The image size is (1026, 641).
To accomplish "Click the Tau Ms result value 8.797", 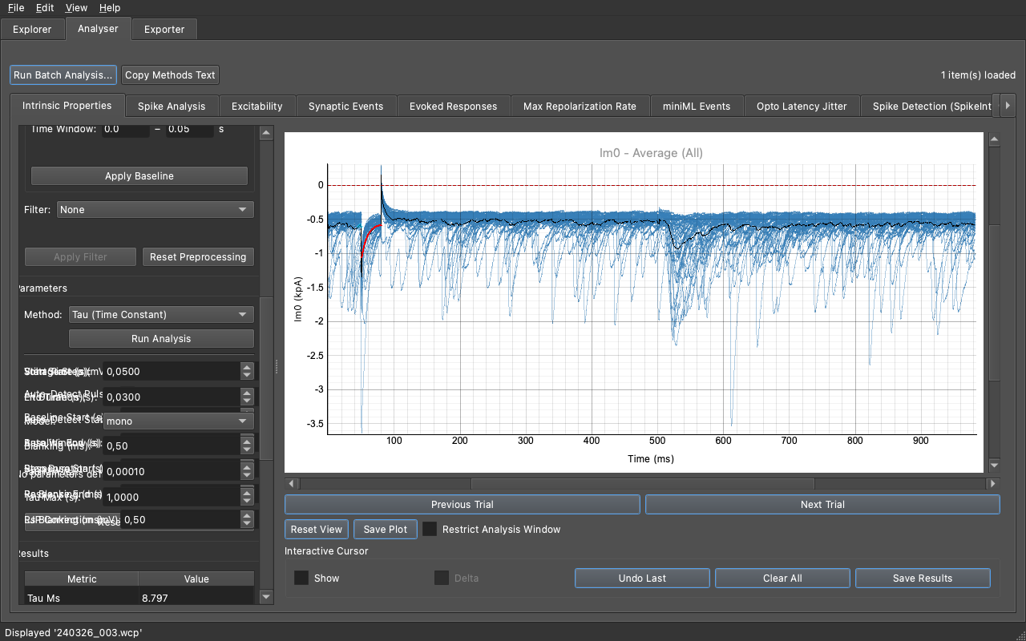I will 196,598.
